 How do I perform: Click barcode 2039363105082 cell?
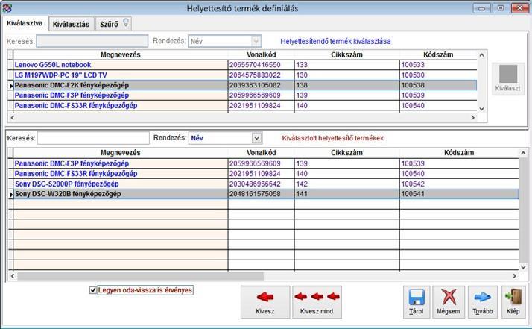(262, 85)
